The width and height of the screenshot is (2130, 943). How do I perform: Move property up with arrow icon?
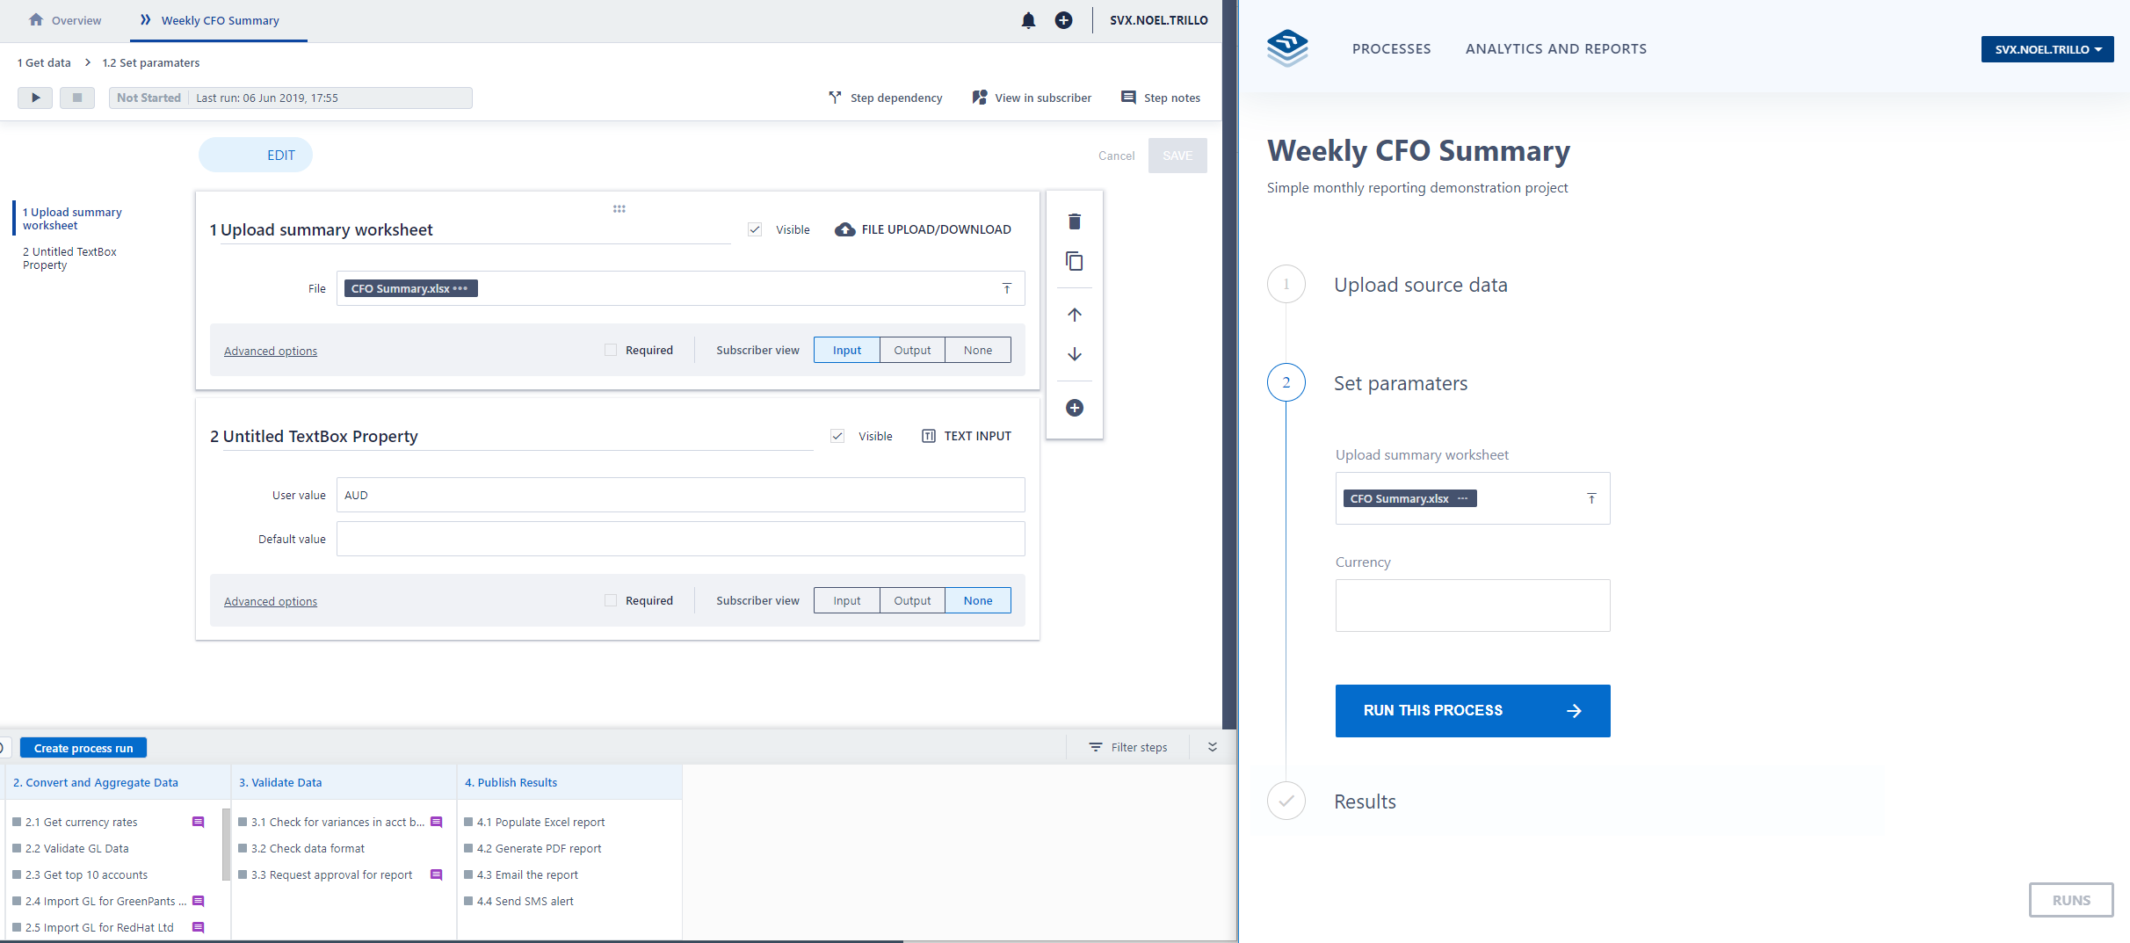tap(1074, 315)
